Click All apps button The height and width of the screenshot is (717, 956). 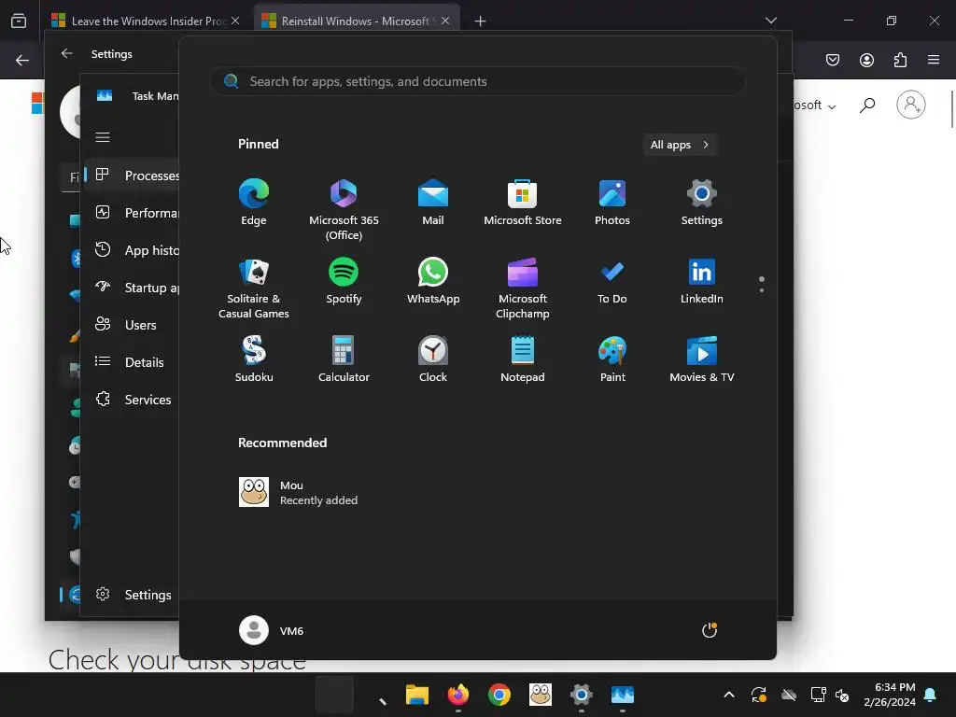tap(680, 145)
